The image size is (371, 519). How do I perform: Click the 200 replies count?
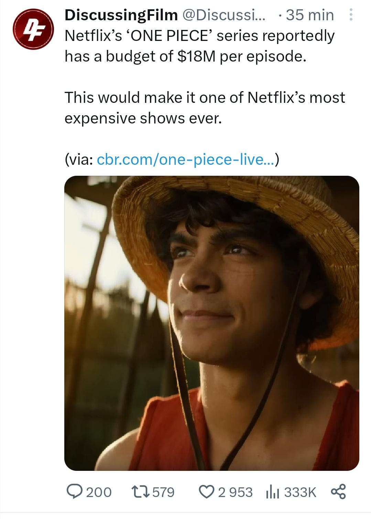coord(99,492)
